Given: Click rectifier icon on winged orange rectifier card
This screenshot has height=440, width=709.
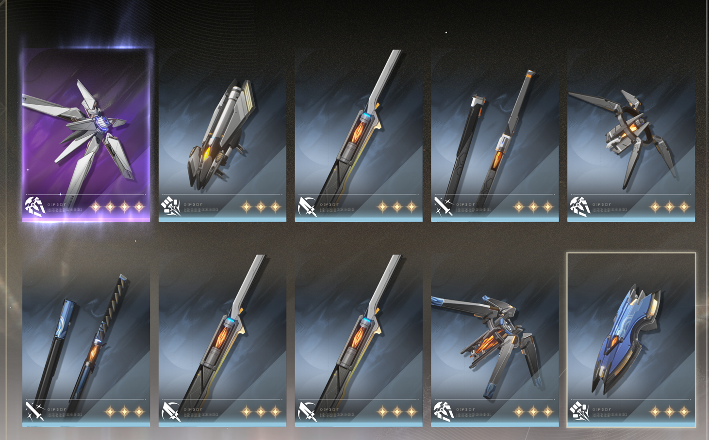Looking at the screenshot, I should (x=444, y=411).
